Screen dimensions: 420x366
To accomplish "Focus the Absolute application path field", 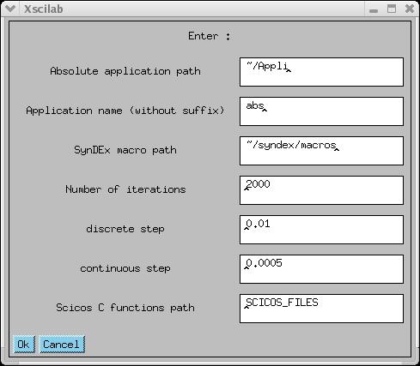I will coord(321,72).
